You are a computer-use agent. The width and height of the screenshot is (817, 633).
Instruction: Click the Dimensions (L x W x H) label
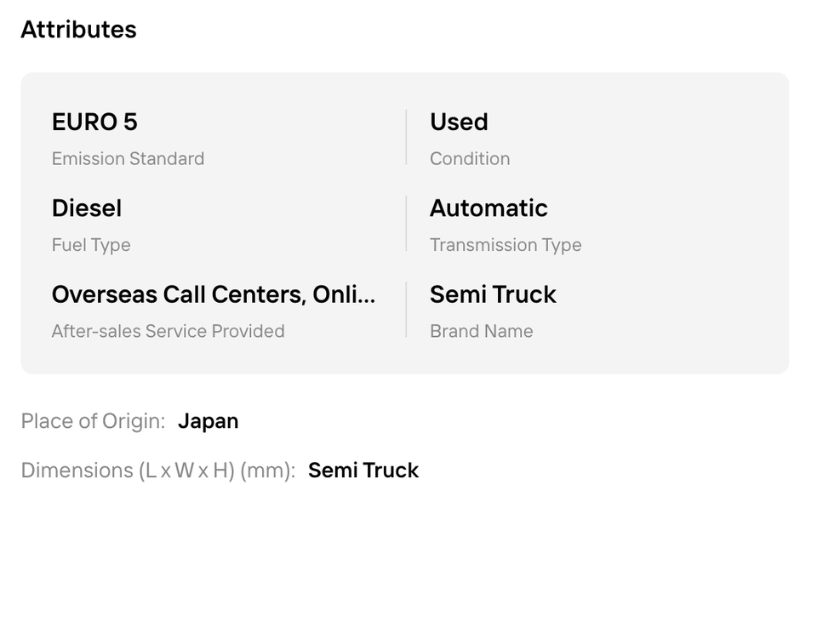tap(158, 470)
